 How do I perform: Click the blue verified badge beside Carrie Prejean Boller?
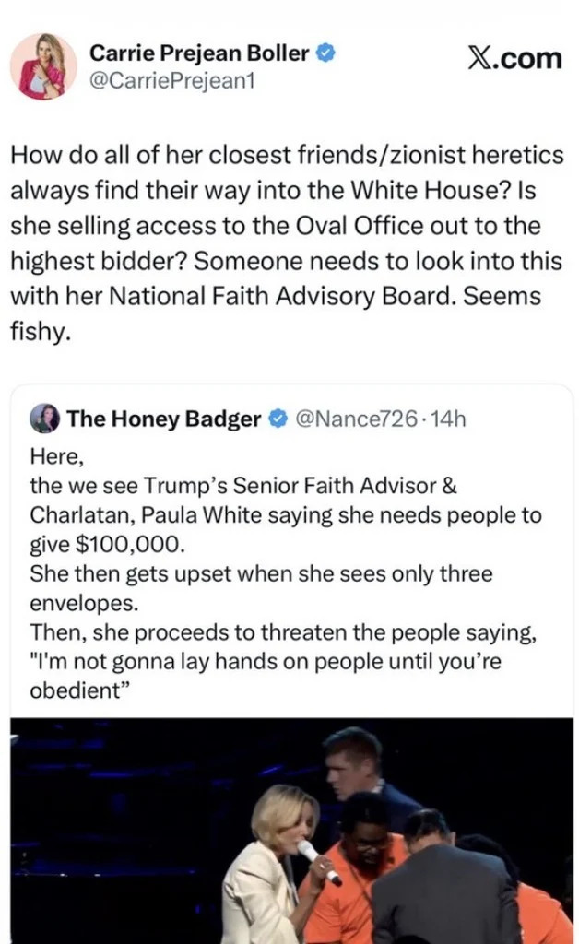pyautogui.click(x=325, y=53)
